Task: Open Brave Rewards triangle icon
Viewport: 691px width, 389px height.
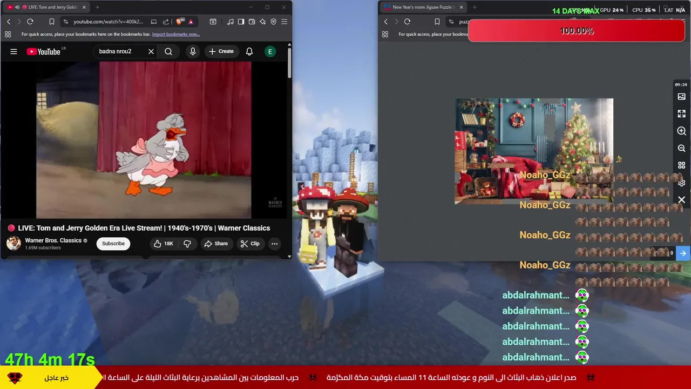Action: click(191, 22)
